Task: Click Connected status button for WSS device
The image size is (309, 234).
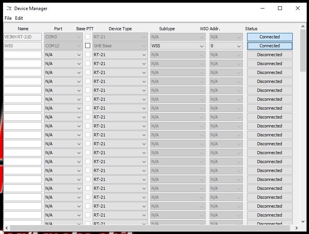Action: 270,46
